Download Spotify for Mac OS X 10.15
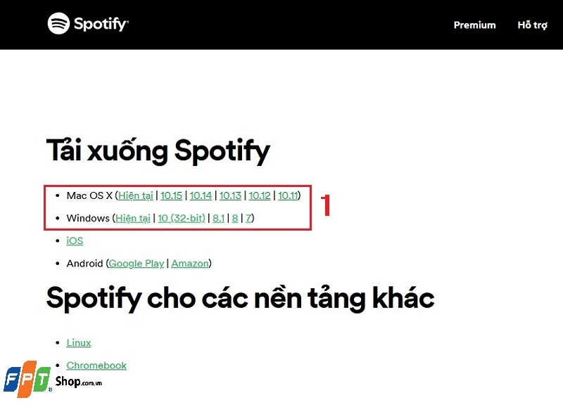 tap(172, 195)
